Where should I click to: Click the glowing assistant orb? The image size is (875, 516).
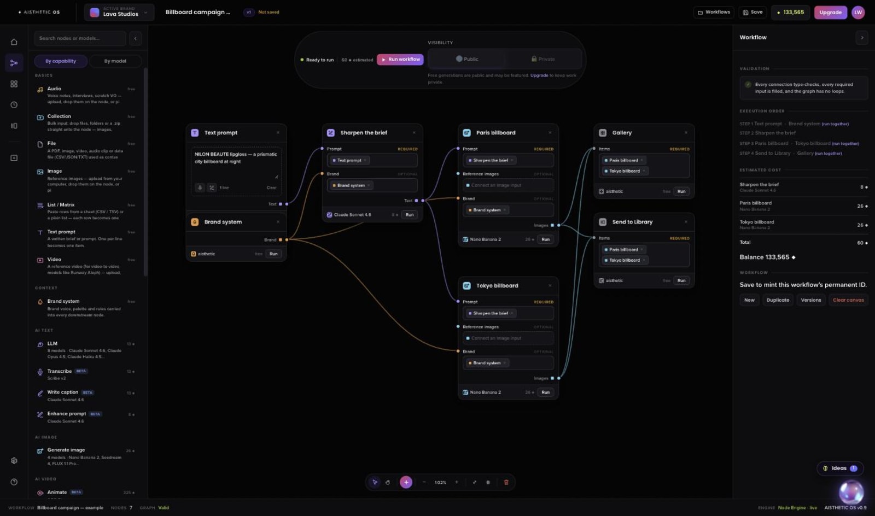(x=851, y=492)
